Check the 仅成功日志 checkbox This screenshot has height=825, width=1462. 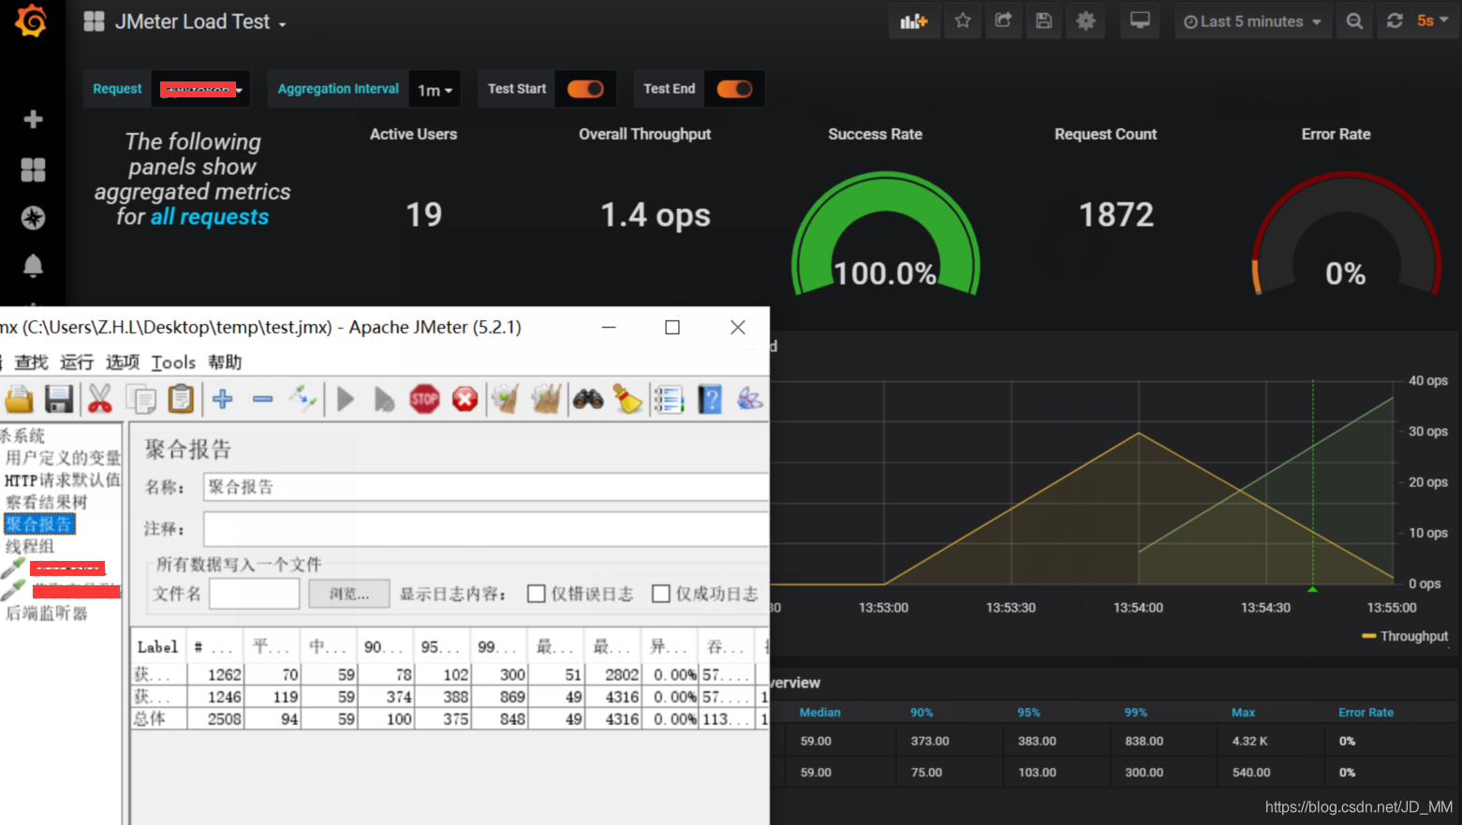pyautogui.click(x=661, y=594)
